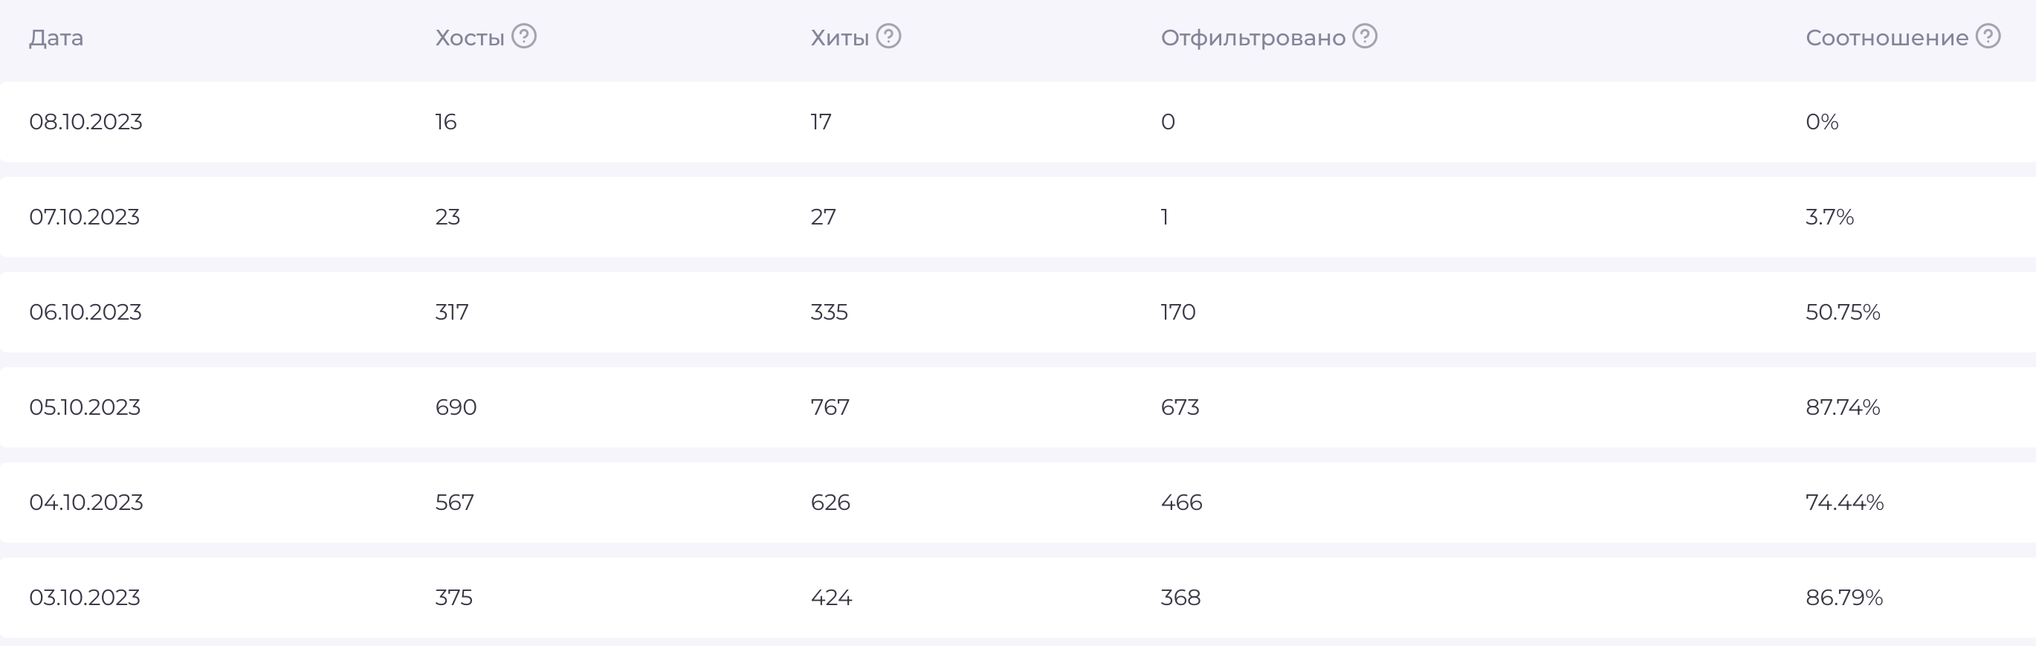Open the help tooltip beside Хиты
This screenshot has height=646, width=2036.
coord(888,36)
